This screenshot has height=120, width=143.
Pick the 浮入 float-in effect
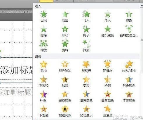[x=108, y=16]
